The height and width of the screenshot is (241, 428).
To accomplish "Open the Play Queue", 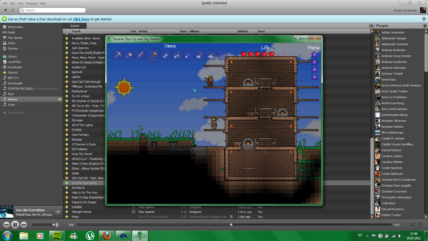I will 15,38.
